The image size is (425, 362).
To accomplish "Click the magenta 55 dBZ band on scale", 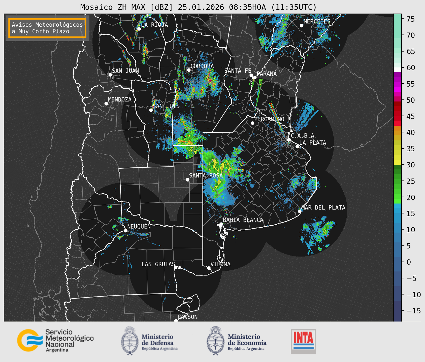I will 398,84.
